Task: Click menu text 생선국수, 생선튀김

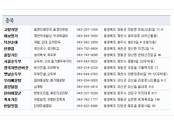Action: (47, 49)
